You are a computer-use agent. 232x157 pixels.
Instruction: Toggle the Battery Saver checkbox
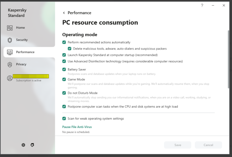(x=64, y=69)
